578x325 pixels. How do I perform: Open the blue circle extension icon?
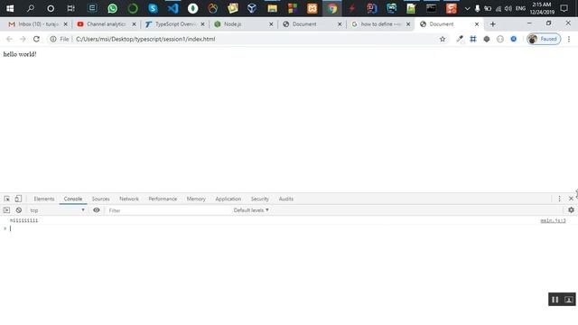514,39
